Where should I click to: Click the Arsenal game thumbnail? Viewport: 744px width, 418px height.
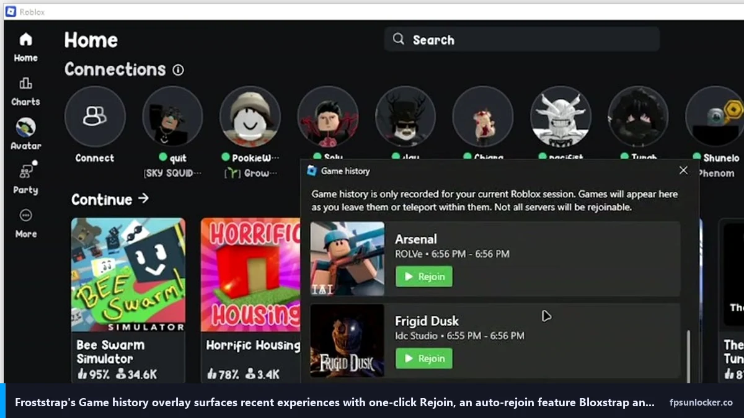click(347, 259)
